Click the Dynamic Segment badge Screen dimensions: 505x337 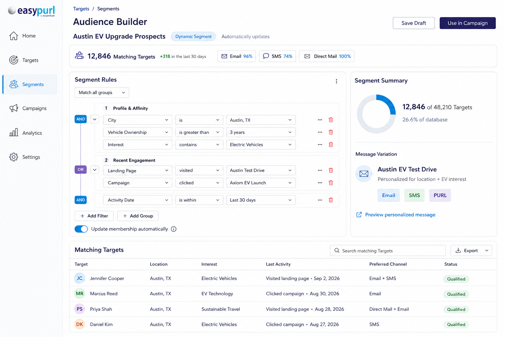point(193,37)
